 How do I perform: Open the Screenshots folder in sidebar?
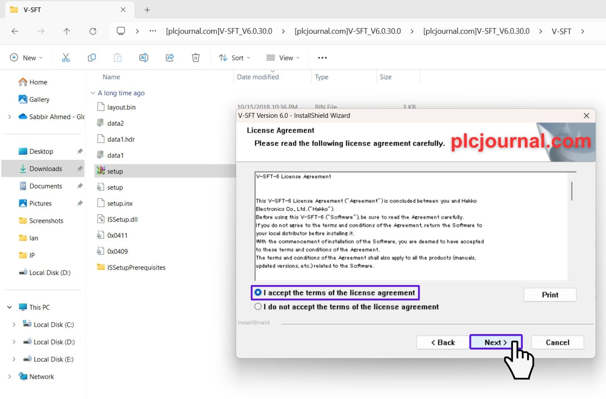(41, 221)
